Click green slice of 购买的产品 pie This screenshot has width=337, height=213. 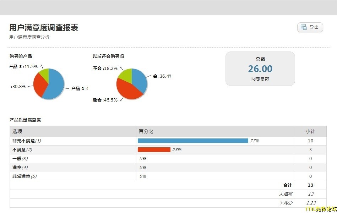[x=44, y=73]
